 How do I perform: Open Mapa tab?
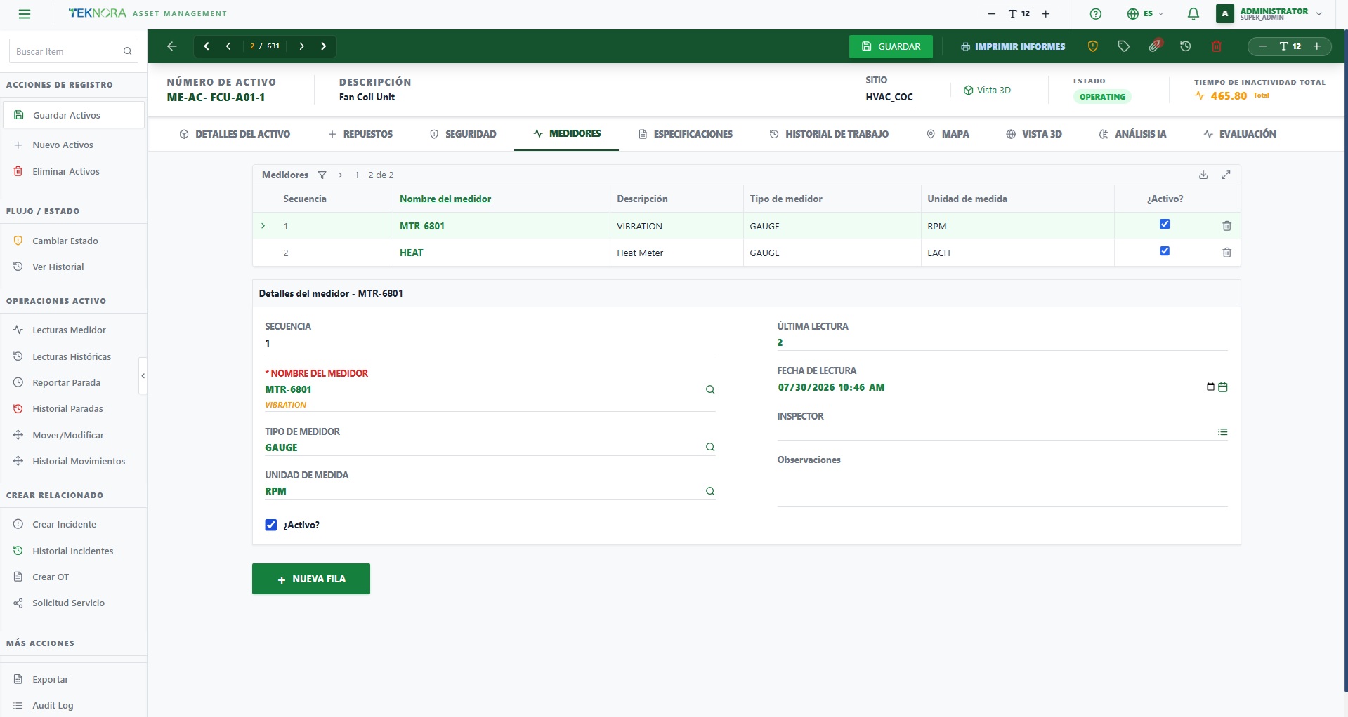pyautogui.click(x=948, y=134)
